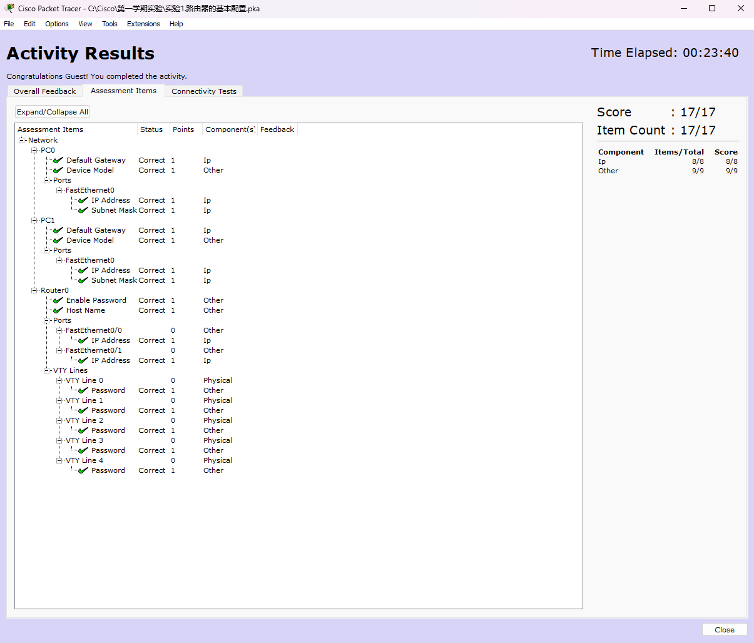Screen dimensions: 754x643
Task: Click the checkmark beside VTY Line 0 Password
Action: pos(83,390)
